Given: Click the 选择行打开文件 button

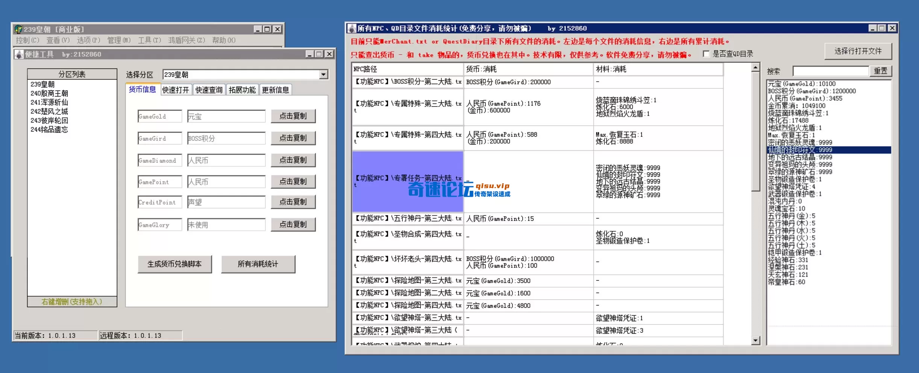Looking at the screenshot, I should coord(858,51).
